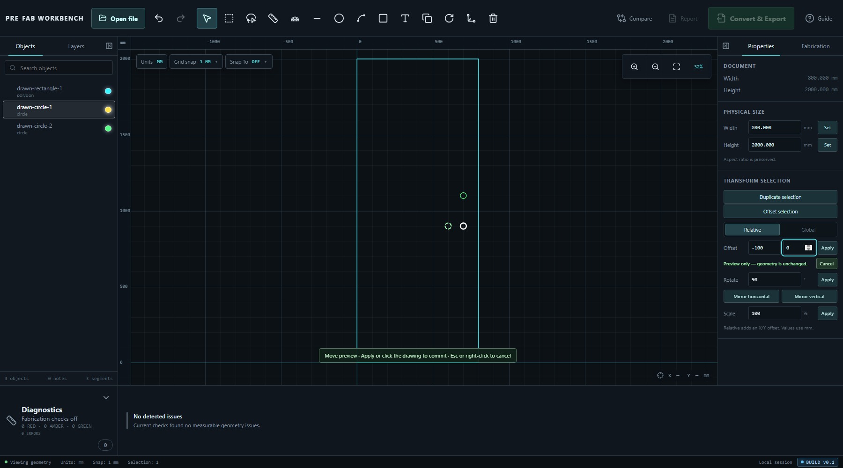Select the circle draw tool
This screenshot has width=843, height=468.
[x=339, y=18]
